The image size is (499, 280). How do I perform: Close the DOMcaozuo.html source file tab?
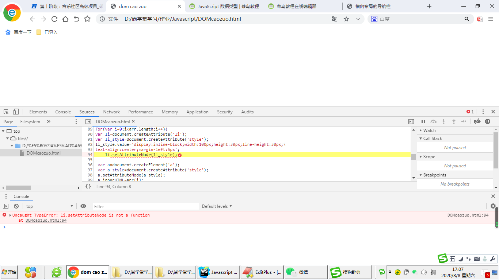[x=133, y=121]
